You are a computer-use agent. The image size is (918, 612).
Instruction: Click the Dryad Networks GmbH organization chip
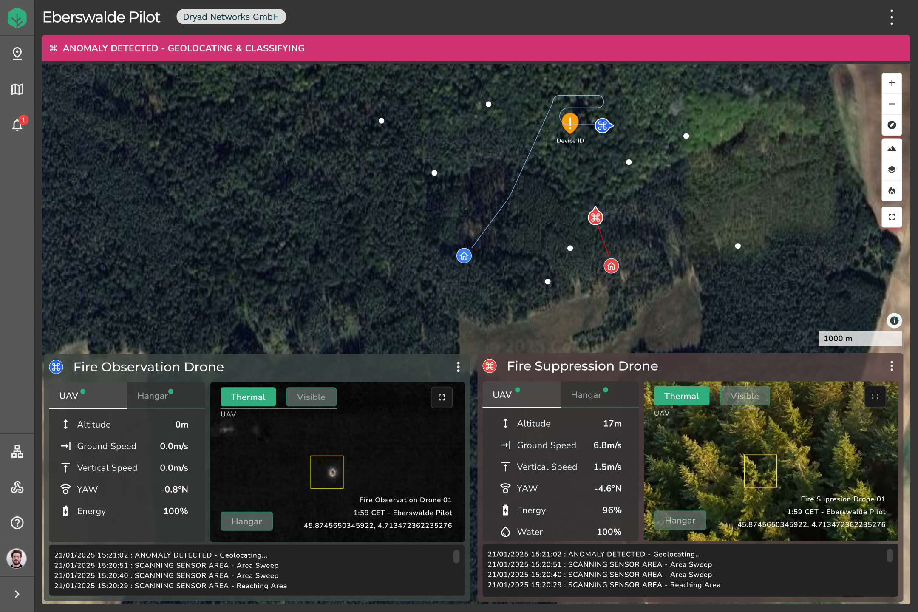click(x=231, y=17)
